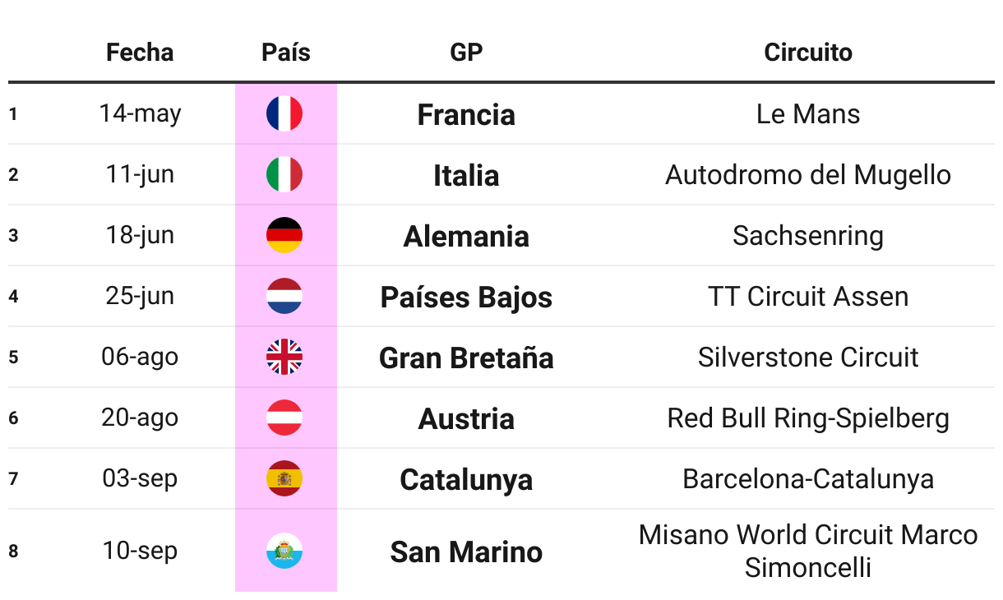This screenshot has width=1003, height=600.
Task: Click the Fecha column header
Action: tap(140, 53)
